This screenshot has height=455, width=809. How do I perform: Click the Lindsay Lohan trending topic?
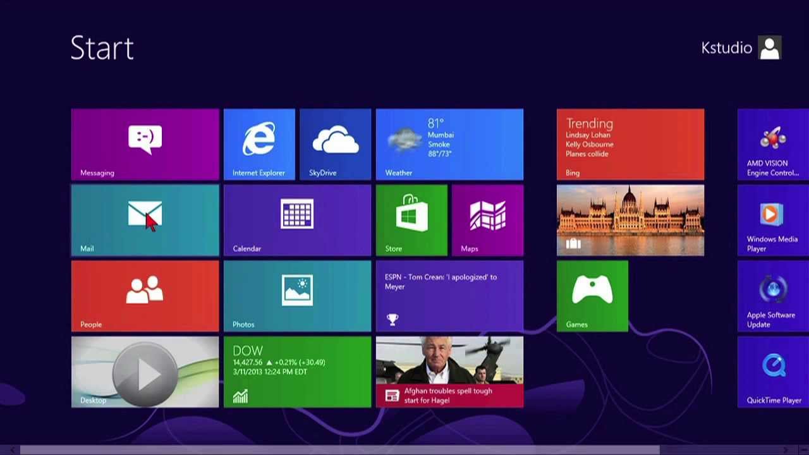[588, 135]
